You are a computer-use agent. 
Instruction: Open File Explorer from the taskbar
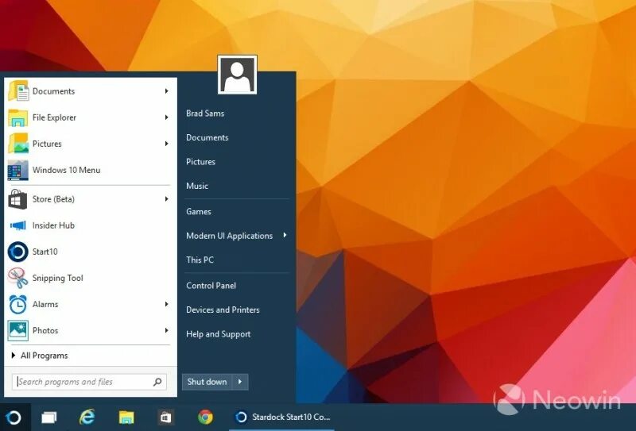tap(126, 418)
